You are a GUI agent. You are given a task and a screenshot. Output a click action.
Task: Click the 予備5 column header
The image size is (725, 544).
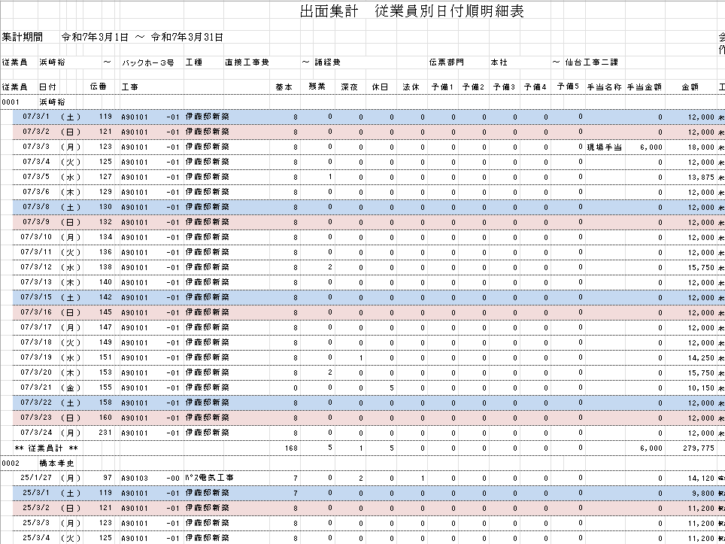point(569,87)
